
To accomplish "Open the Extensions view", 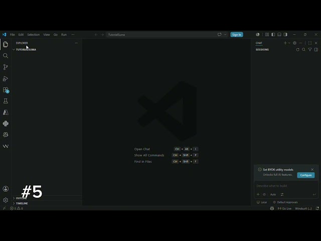I will (x=6, y=90).
